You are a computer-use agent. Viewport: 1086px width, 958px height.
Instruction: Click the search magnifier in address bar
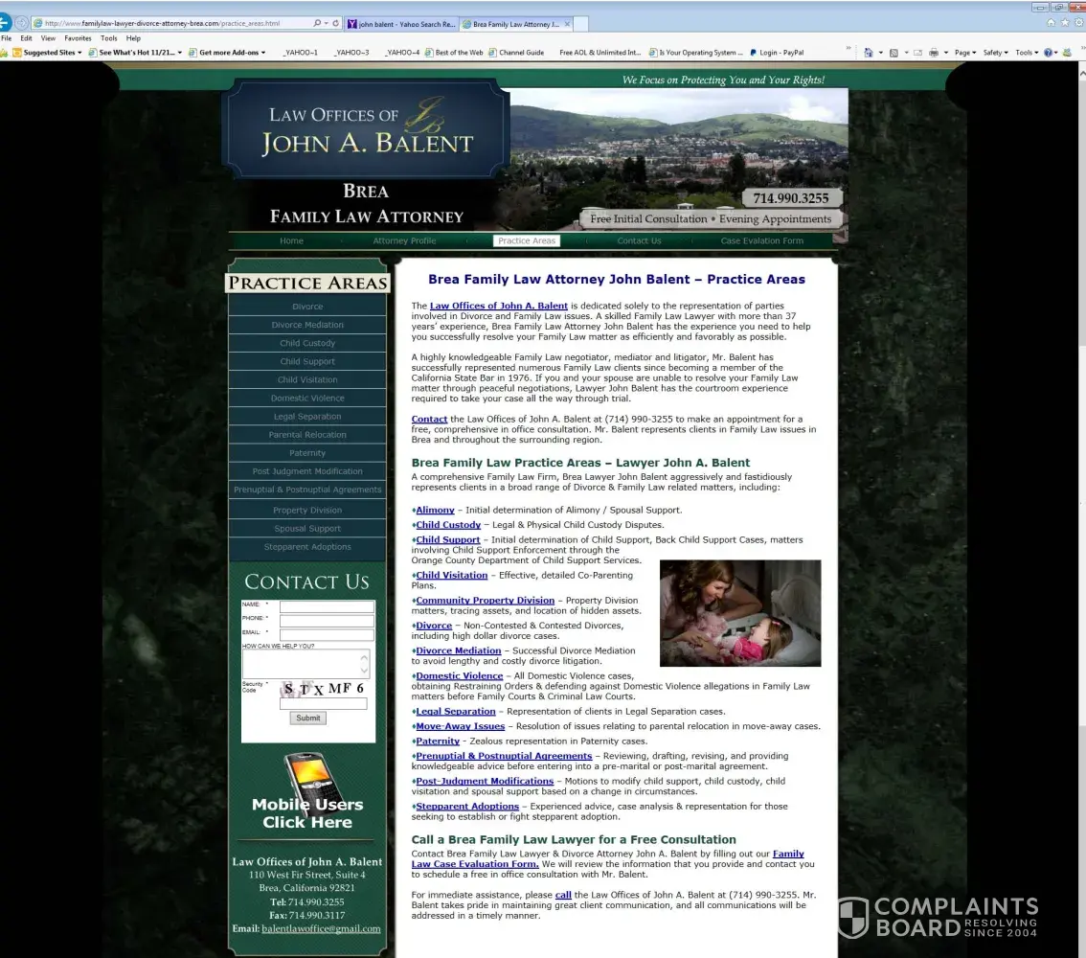[x=317, y=23]
